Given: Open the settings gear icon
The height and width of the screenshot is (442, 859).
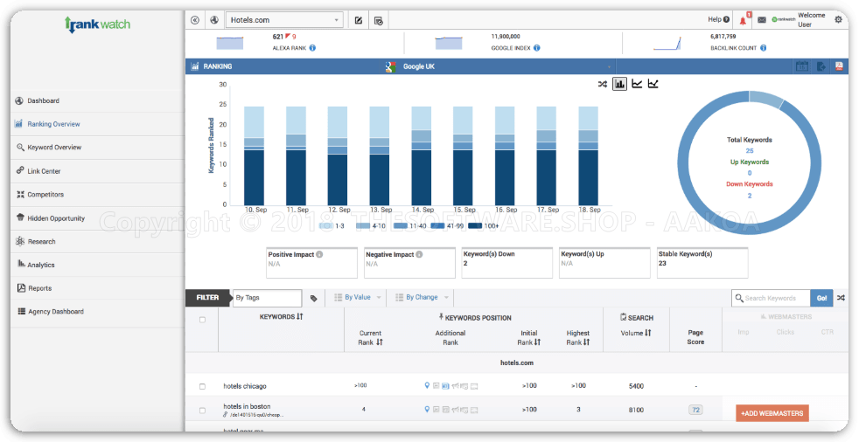Looking at the screenshot, I should point(839,18).
